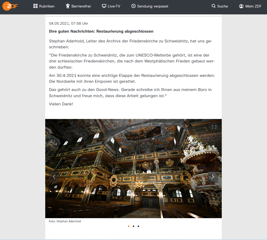This screenshot has width=267, height=240.
Task: Open the ZDF logo homepage link
Action: click(10, 6)
